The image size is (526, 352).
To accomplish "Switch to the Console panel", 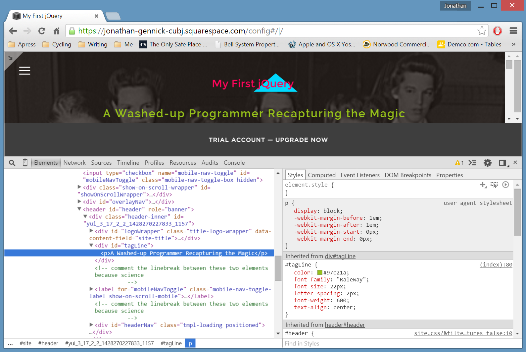I will (234, 163).
